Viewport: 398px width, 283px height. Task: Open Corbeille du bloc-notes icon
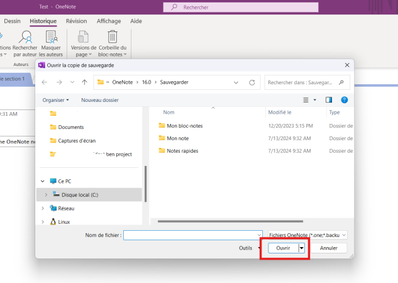(x=113, y=38)
